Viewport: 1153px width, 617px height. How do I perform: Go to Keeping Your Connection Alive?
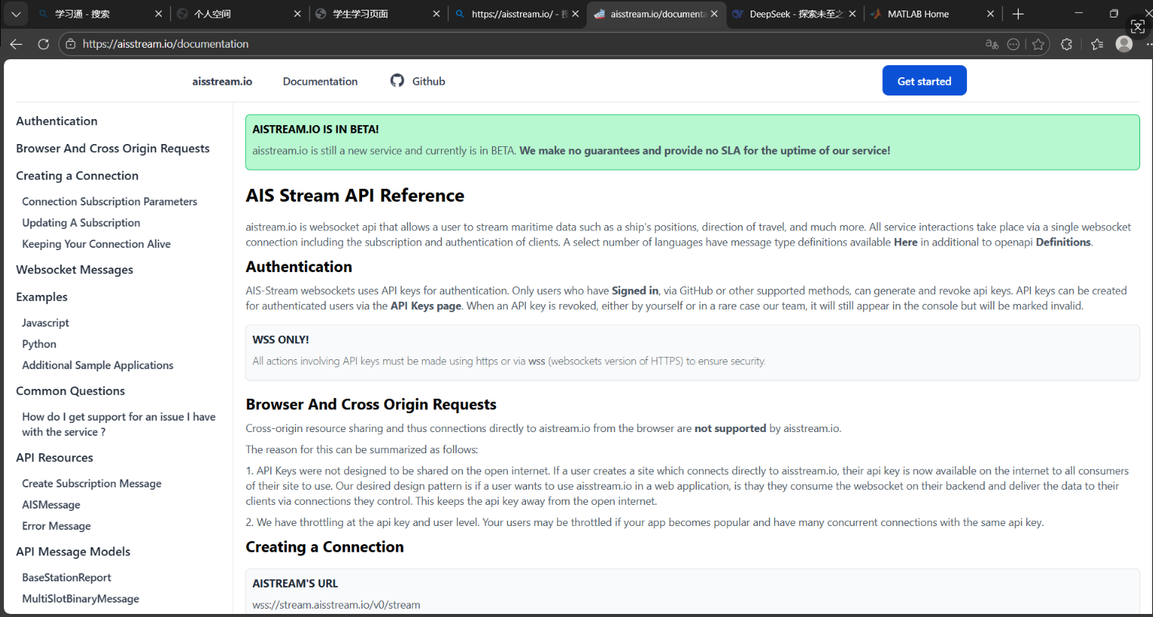96,244
